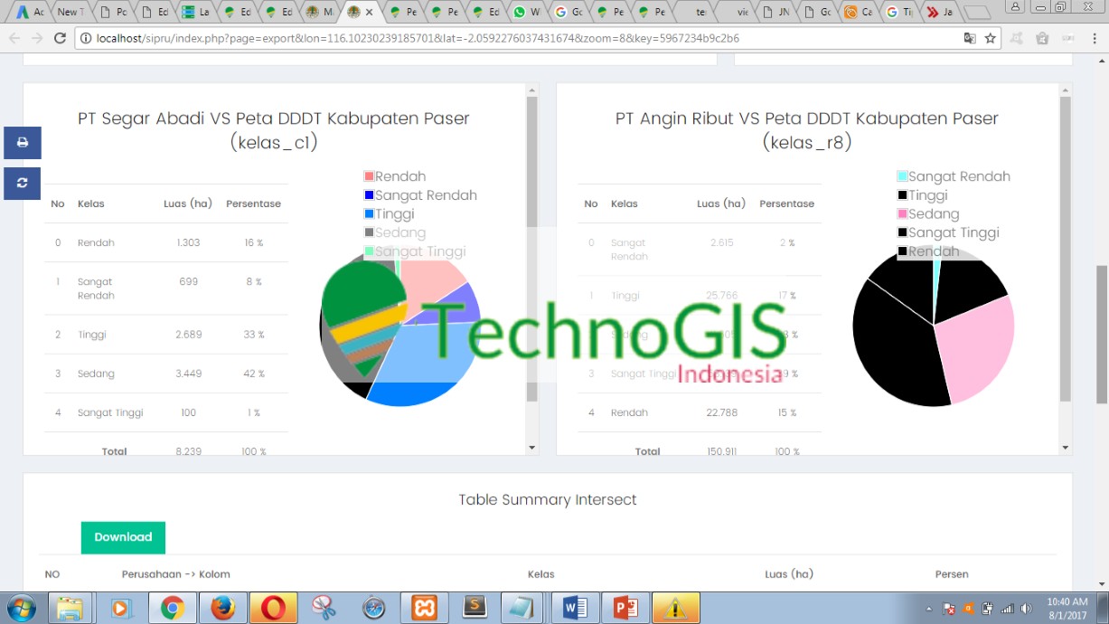Open the Chrome three-dot menu
The height and width of the screenshot is (624, 1109).
(1095, 38)
